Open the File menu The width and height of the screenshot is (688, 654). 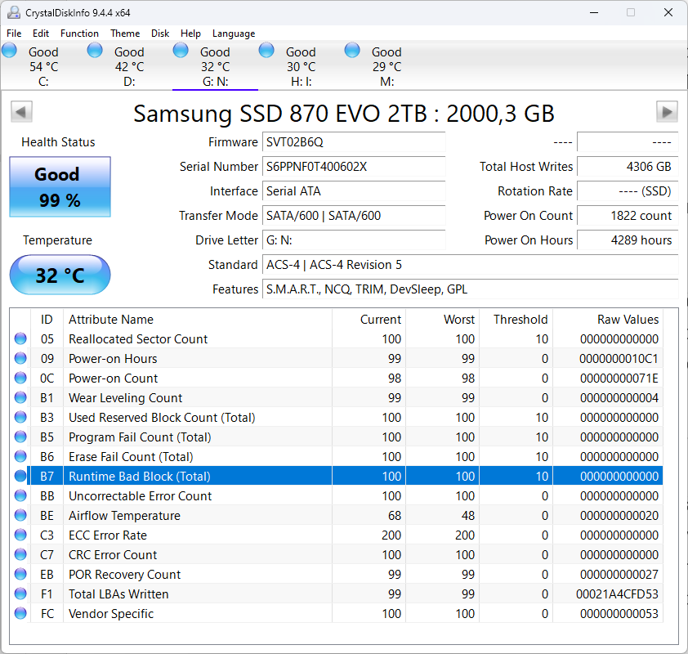pyautogui.click(x=14, y=34)
